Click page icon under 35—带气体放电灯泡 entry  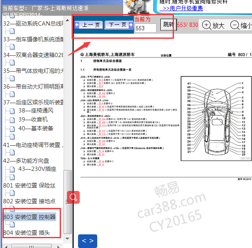coord(12,78)
